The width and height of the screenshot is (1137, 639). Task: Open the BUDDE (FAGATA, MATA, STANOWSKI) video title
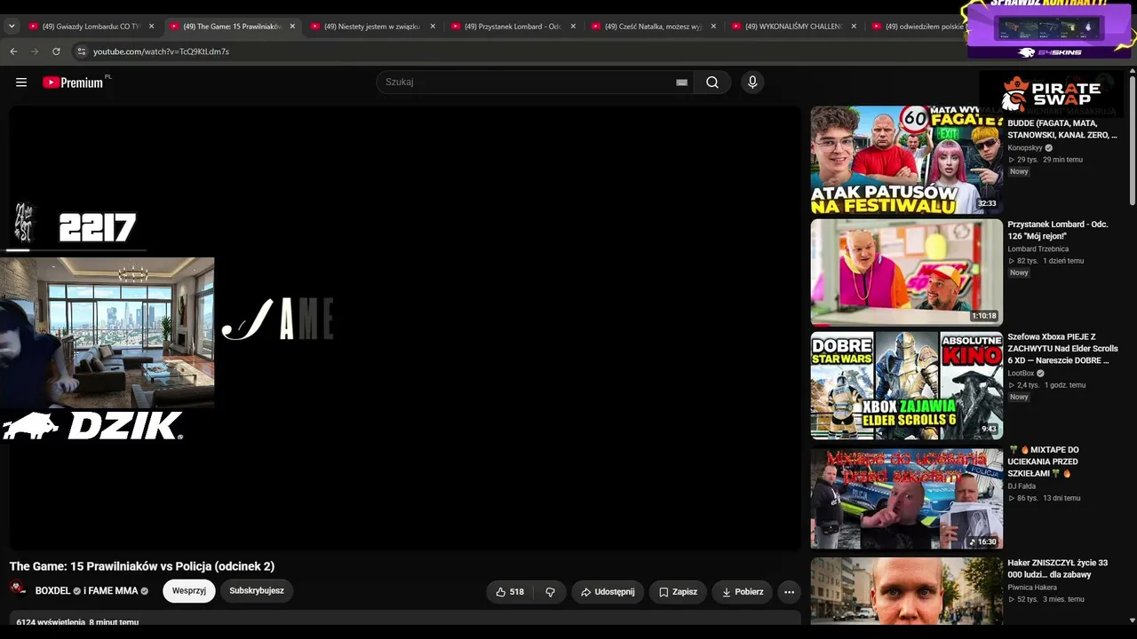click(1062, 129)
